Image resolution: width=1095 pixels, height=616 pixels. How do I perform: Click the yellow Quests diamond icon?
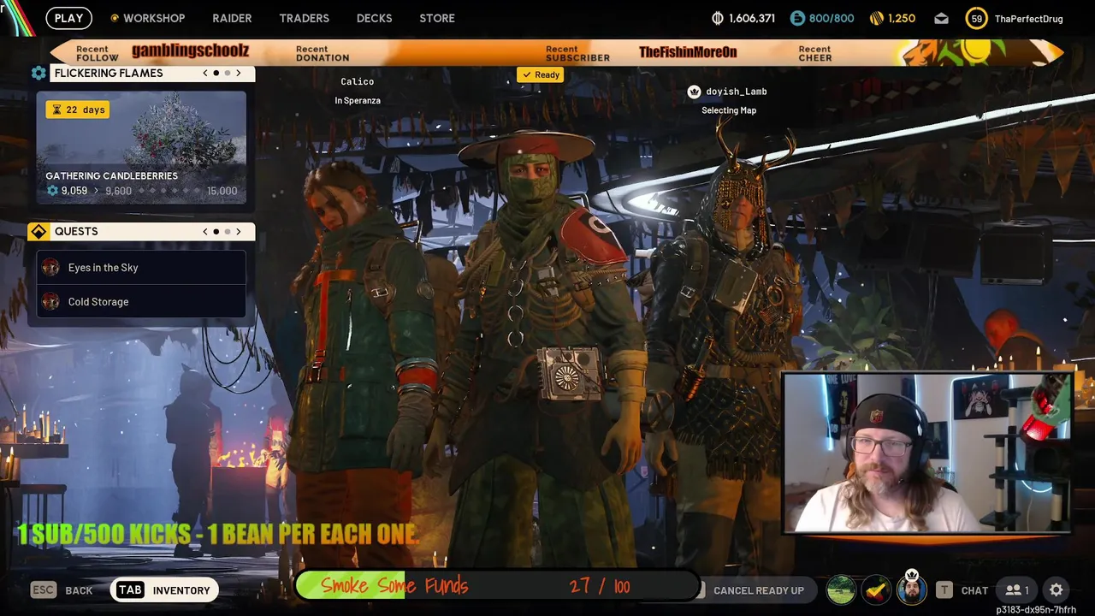pos(38,232)
